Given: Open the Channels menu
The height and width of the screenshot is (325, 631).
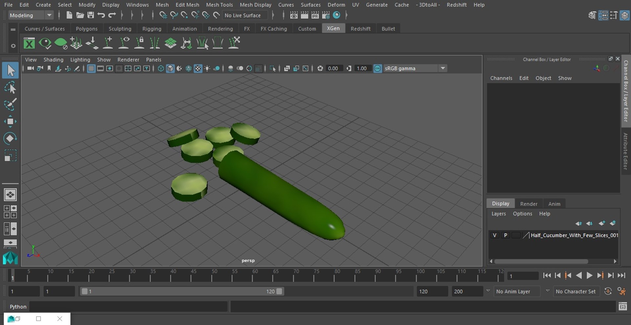Looking at the screenshot, I should pos(501,78).
